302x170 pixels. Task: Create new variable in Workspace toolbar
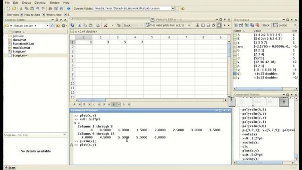pyautogui.click(x=235, y=25)
